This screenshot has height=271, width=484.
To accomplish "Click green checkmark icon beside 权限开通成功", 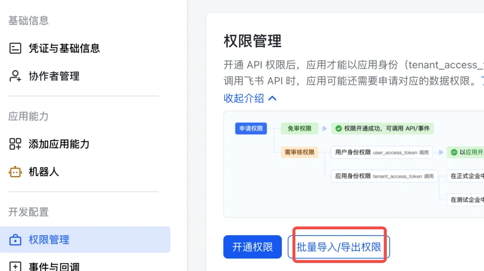I will pyautogui.click(x=339, y=129).
